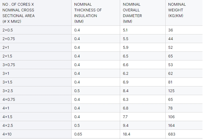Click the 2×0.5 cores cell
Screen dimensions: 203x139
coord(36,30)
